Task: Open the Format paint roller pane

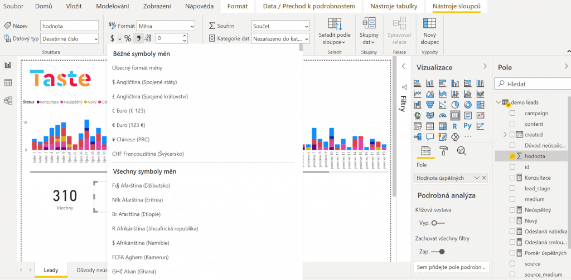Action: [443, 151]
